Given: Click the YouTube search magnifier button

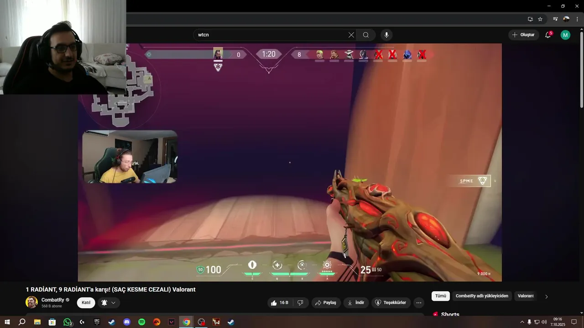Looking at the screenshot, I should (366, 35).
